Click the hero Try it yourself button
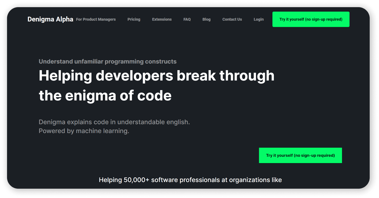379x198 pixels. (x=300, y=155)
